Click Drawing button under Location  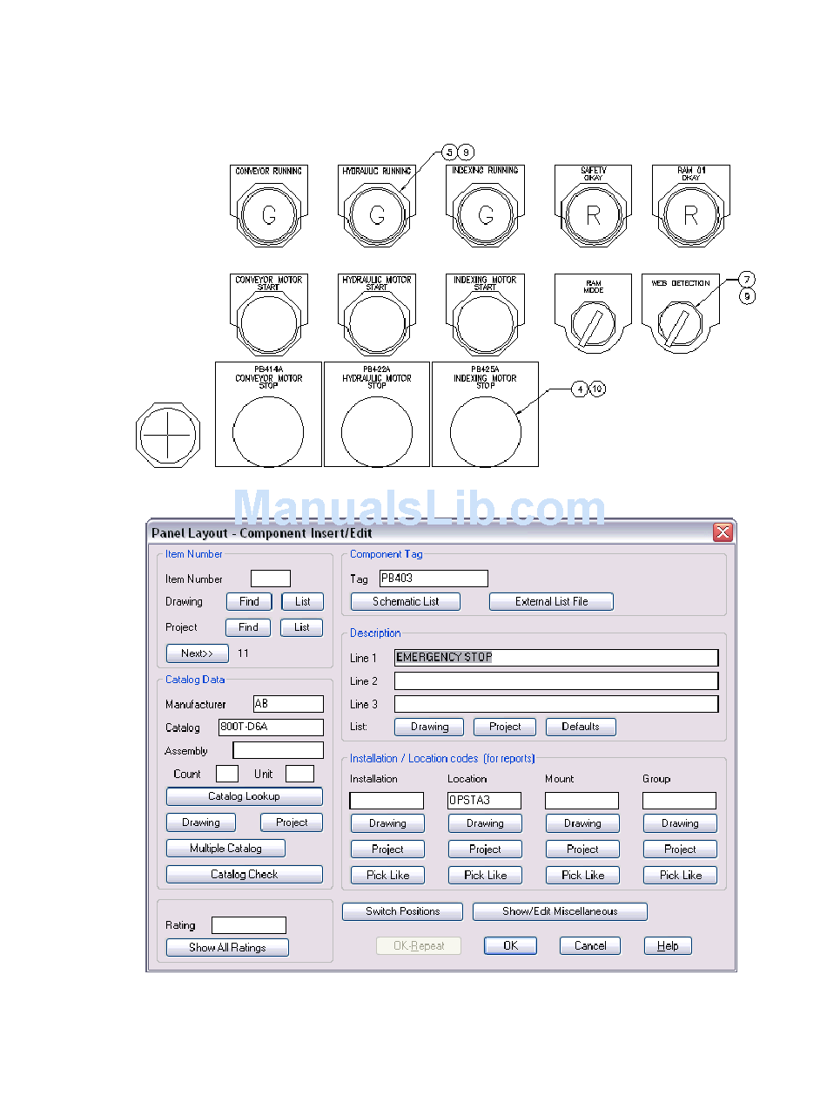click(485, 823)
